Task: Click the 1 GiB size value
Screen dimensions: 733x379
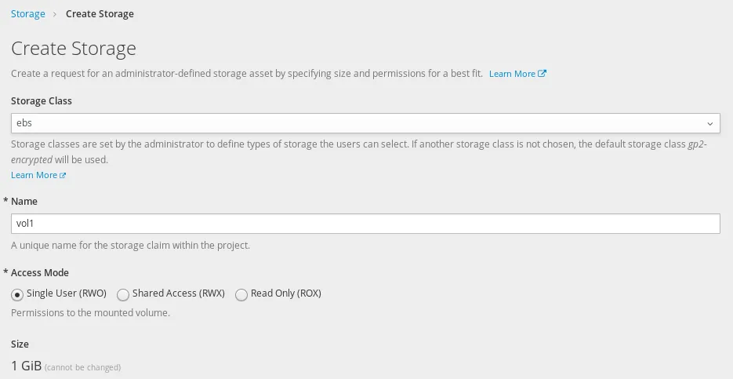Action: point(26,366)
